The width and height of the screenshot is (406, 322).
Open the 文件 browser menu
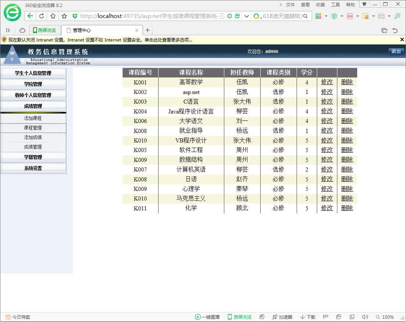pyautogui.click(x=290, y=5)
